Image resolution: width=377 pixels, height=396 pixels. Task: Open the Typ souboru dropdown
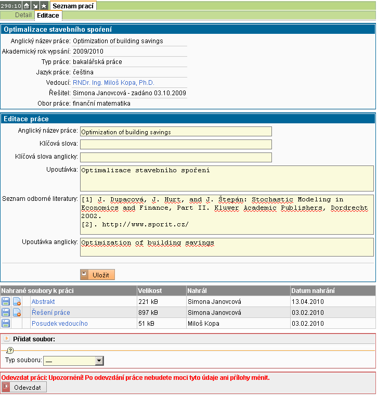99,361
